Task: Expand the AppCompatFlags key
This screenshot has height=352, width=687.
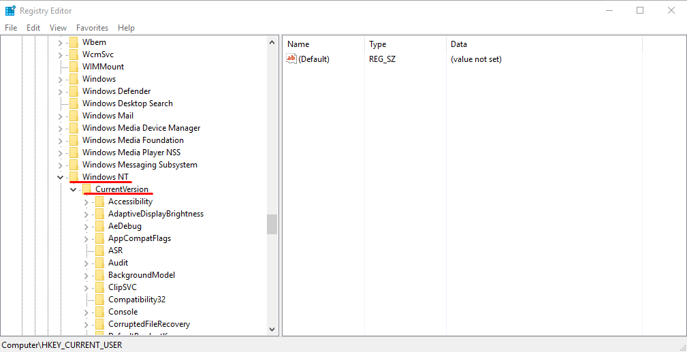Action: [86, 239]
